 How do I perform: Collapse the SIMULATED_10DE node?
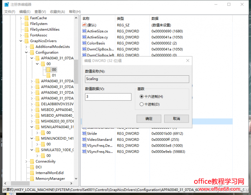point(32,150)
